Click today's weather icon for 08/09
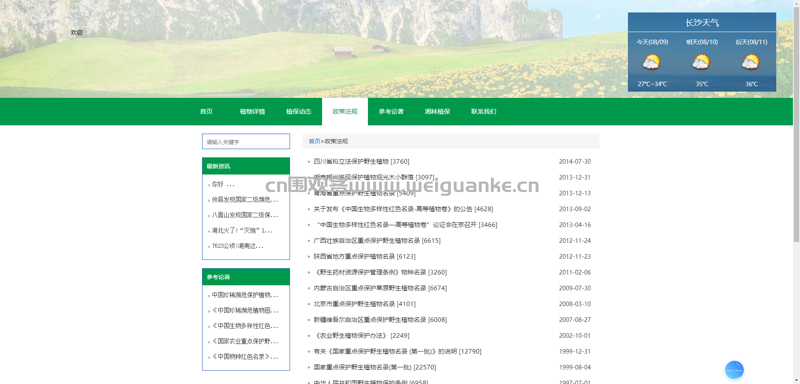The height and width of the screenshot is (384, 800). tap(652, 62)
